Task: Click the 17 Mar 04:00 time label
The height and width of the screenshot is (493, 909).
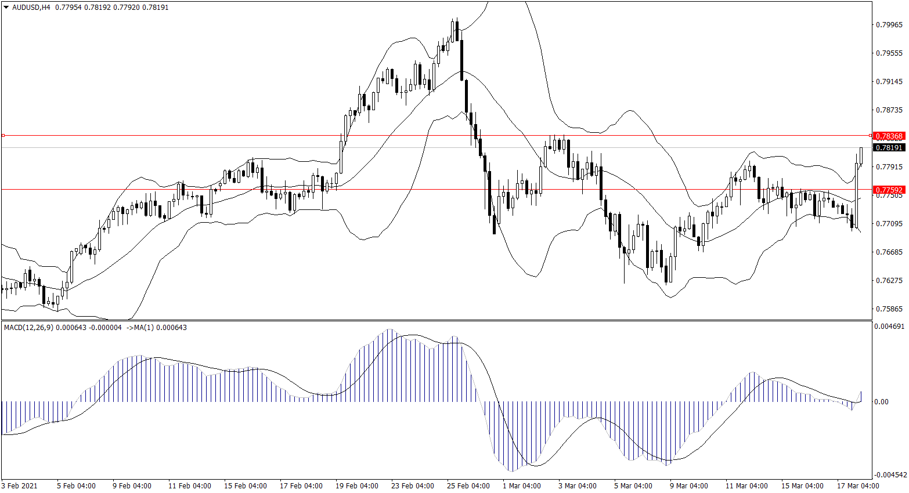Action: 857,486
